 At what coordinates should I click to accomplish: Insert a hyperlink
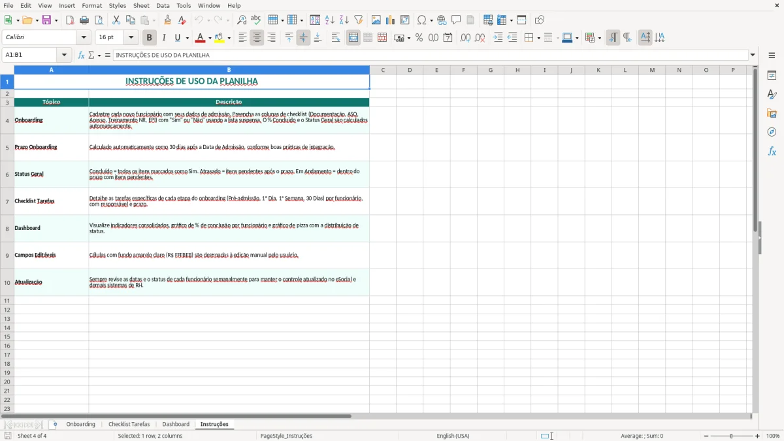(x=442, y=20)
